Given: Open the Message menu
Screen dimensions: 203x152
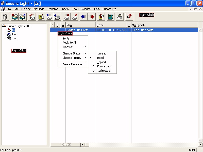Looking at the screenshot, I should pos(39,9).
